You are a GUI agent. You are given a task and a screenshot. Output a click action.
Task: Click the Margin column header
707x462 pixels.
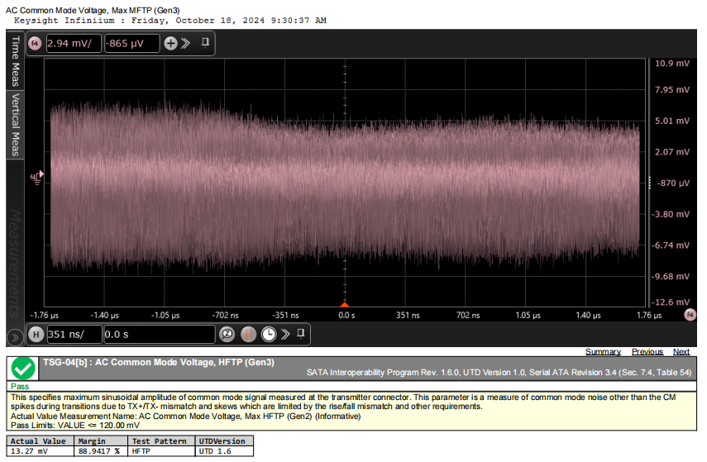tap(101, 441)
